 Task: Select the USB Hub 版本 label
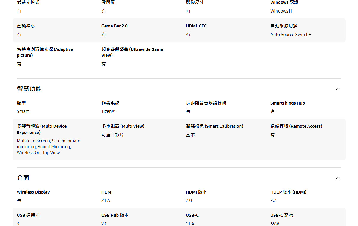pos(115,215)
